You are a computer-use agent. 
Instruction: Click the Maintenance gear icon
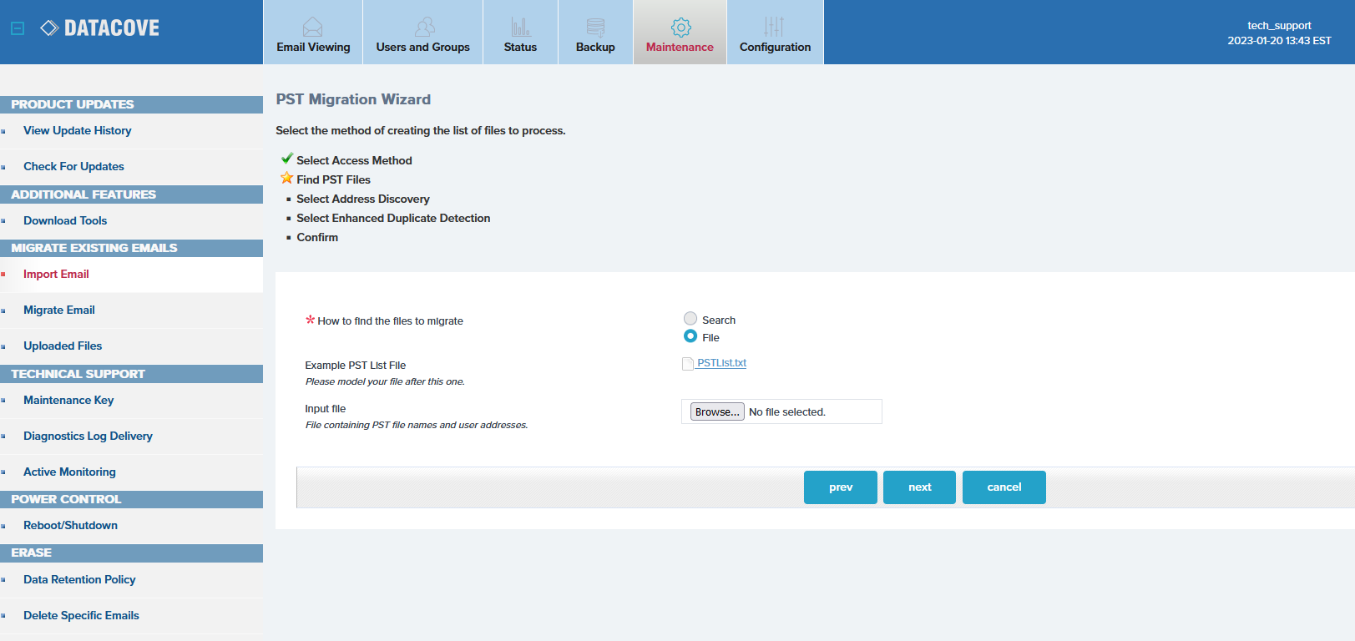tap(680, 27)
